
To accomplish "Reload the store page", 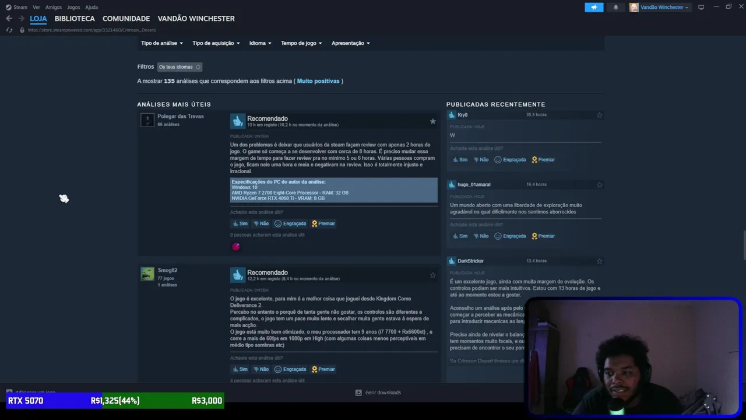I will 9,30.
